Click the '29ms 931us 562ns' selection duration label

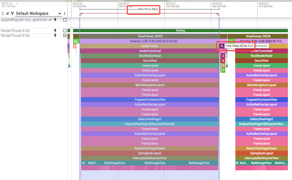point(148,9)
